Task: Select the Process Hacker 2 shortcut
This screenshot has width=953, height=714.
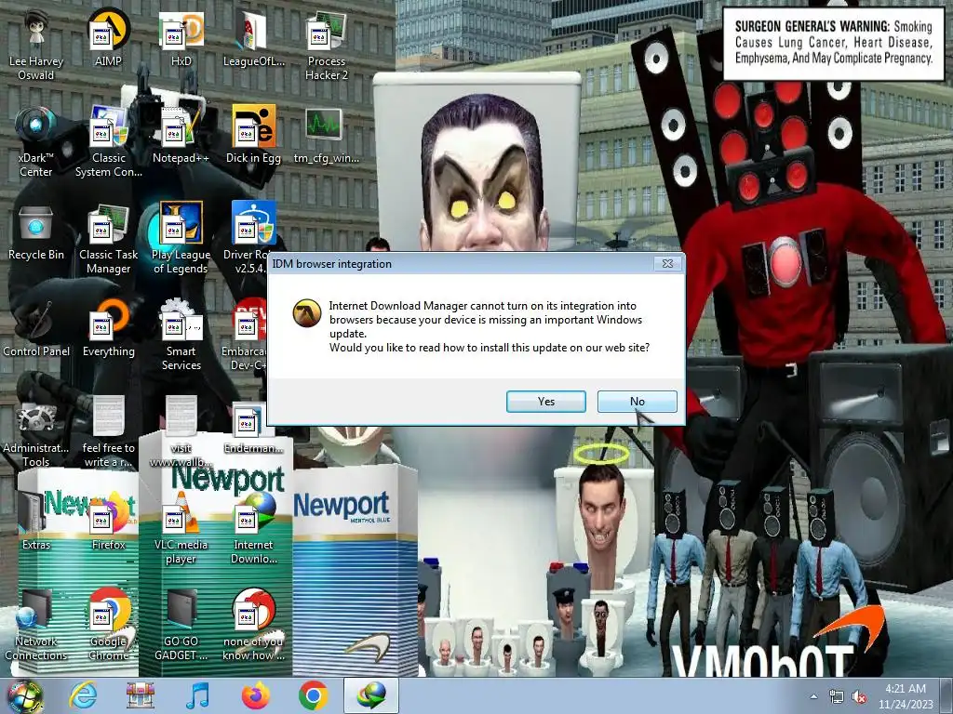Action: point(327,46)
